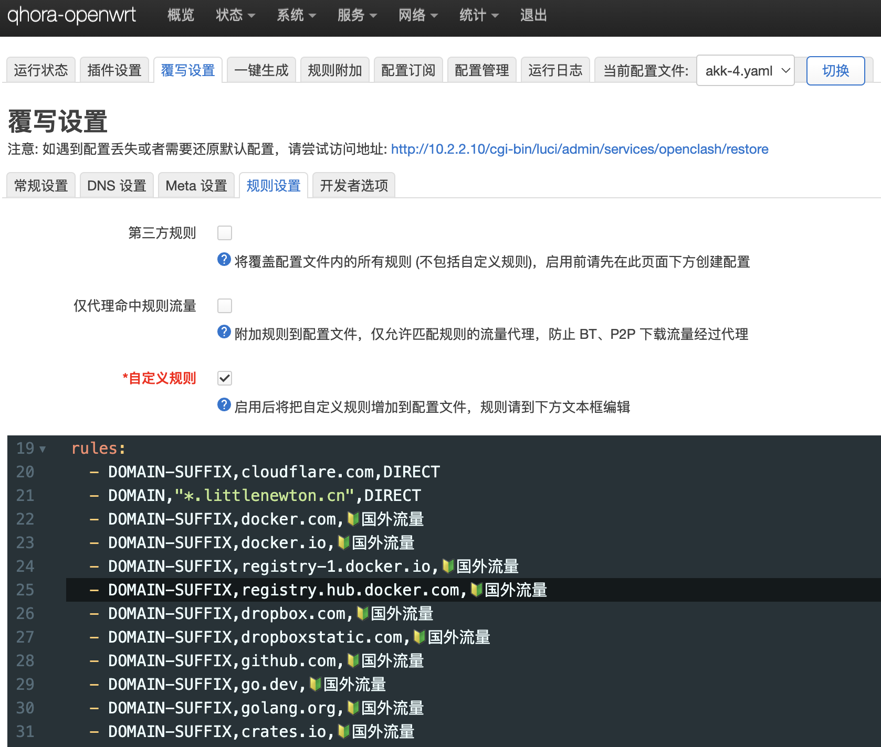This screenshot has width=881, height=747.
Task: Enable the 仅代理命中规则流量 checkbox
Action: pyautogui.click(x=225, y=306)
